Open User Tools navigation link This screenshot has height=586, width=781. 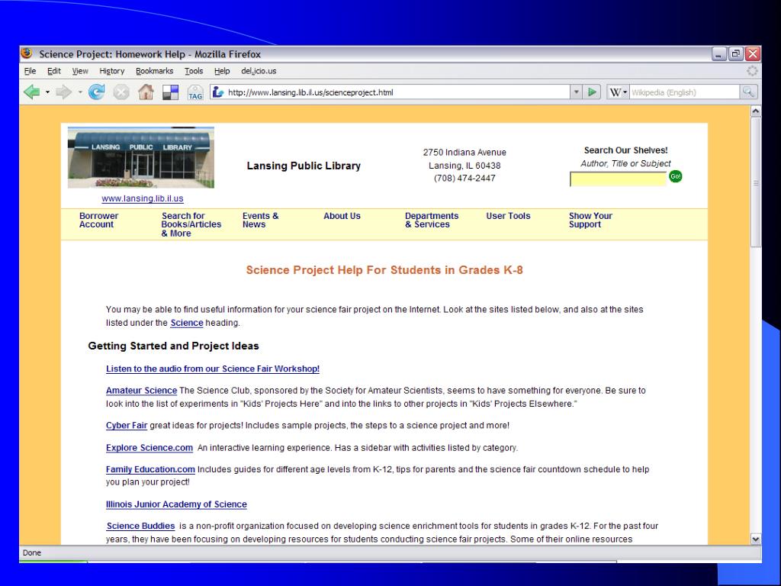click(x=508, y=216)
